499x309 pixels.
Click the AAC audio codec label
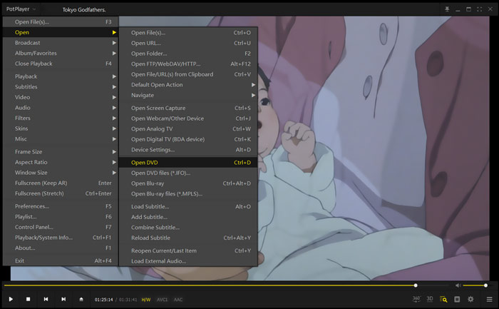tap(178, 300)
